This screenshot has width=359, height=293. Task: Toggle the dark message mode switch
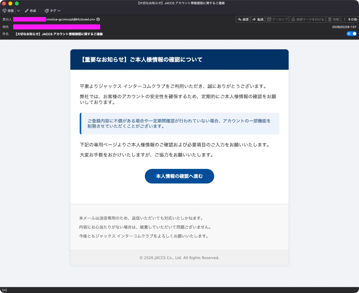352,34
